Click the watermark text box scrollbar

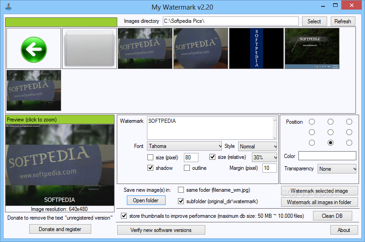pyautogui.click(x=275, y=128)
